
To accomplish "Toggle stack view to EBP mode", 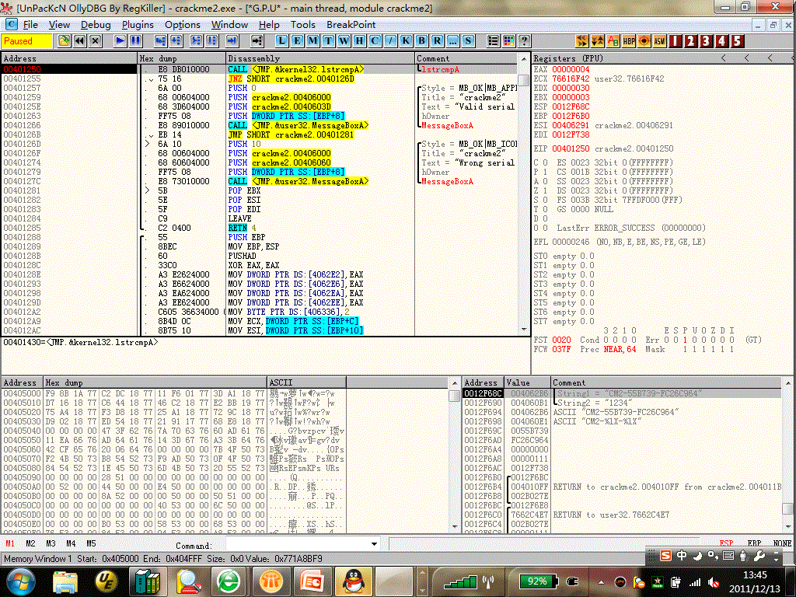I will point(754,543).
